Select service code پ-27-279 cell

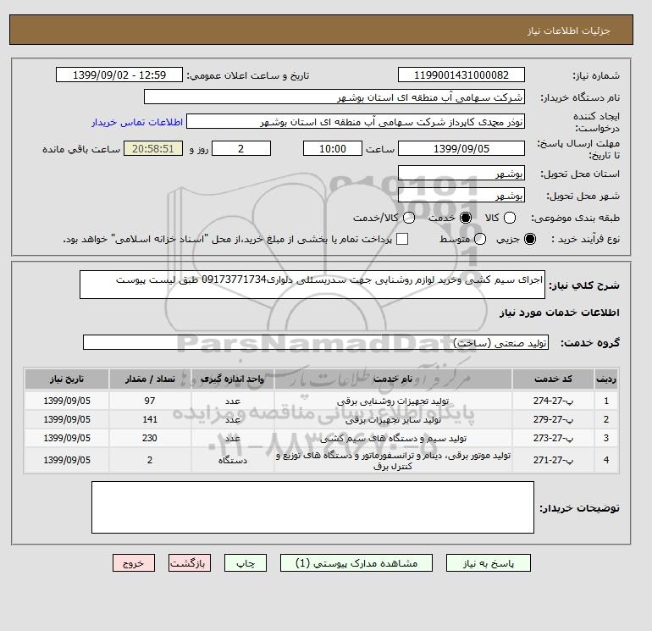(553, 419)
